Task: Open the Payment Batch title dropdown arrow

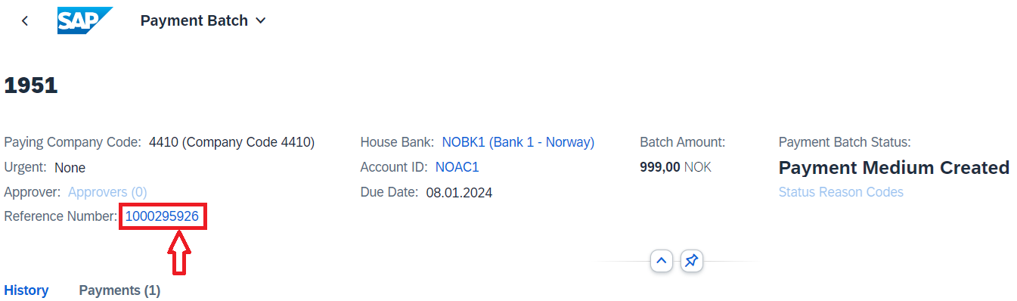Action: pos(261,21)
